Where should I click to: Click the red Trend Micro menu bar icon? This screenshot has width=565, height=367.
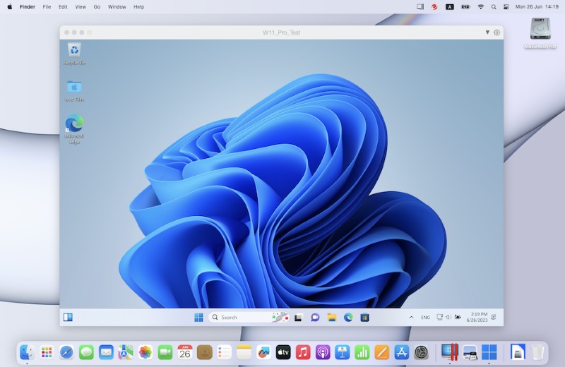(x=434, y=6)
